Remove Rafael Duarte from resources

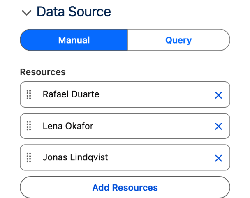click(218, 95)
